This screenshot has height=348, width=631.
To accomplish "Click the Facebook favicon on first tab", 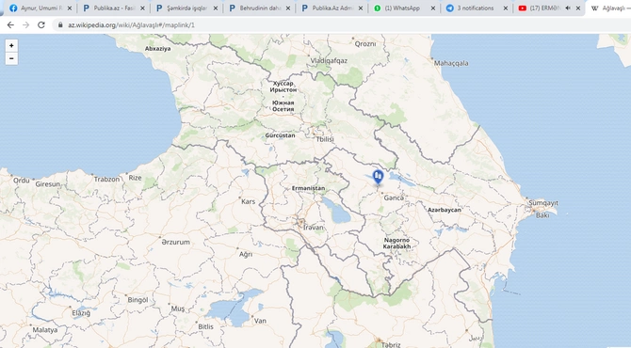I will coord(13,8).
